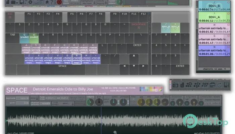Image resolution: width=235 pixels, height=134 pixels.
Task: Click the numpad 909_B key
Action: (x=166, y=28)
